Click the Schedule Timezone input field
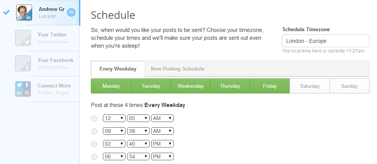377x164 pixels. coord(325,41)
